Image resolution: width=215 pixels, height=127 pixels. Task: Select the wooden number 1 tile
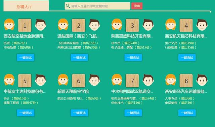click(x=25, y=26)
